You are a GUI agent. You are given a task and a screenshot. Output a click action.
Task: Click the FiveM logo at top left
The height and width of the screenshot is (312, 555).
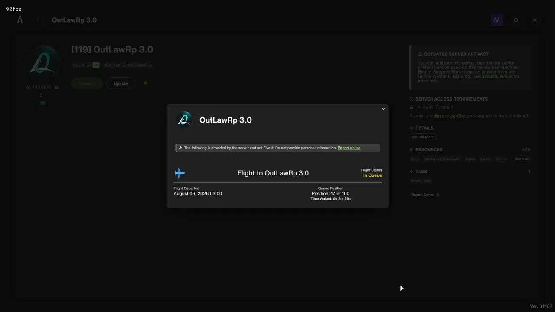[20, 20]
